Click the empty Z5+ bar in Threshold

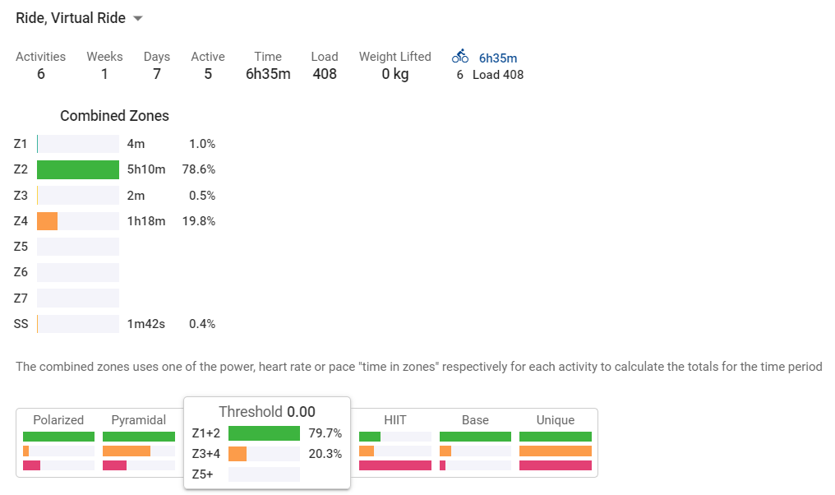[264, 474]
